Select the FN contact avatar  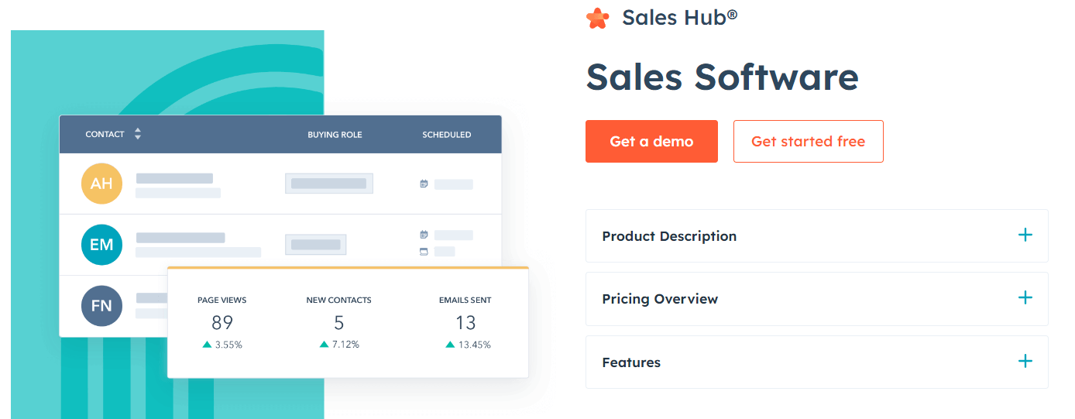coord(101,305)
